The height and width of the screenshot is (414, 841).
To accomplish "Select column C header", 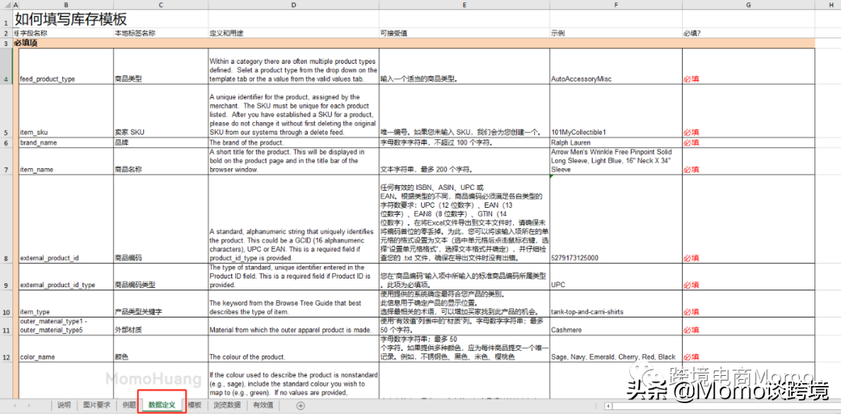I will (160, 5).
